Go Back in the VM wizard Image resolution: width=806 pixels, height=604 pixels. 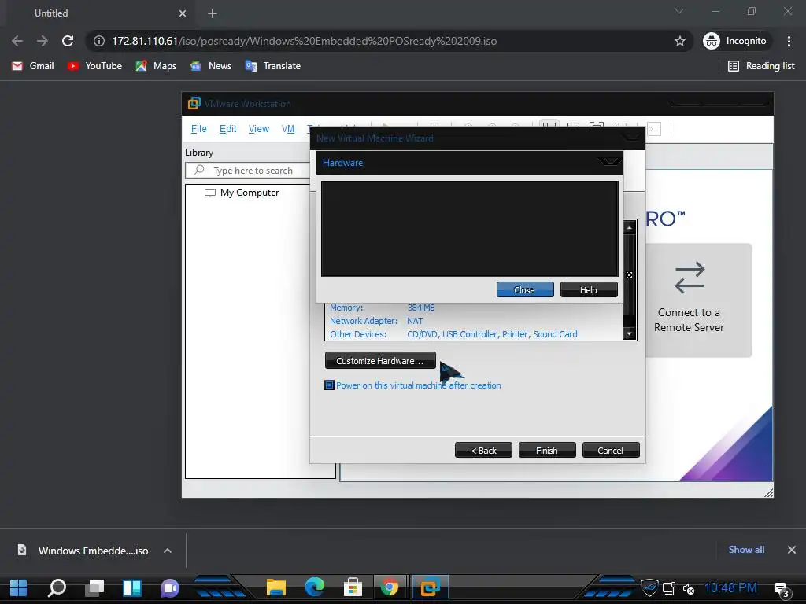(x=483, y=451)
